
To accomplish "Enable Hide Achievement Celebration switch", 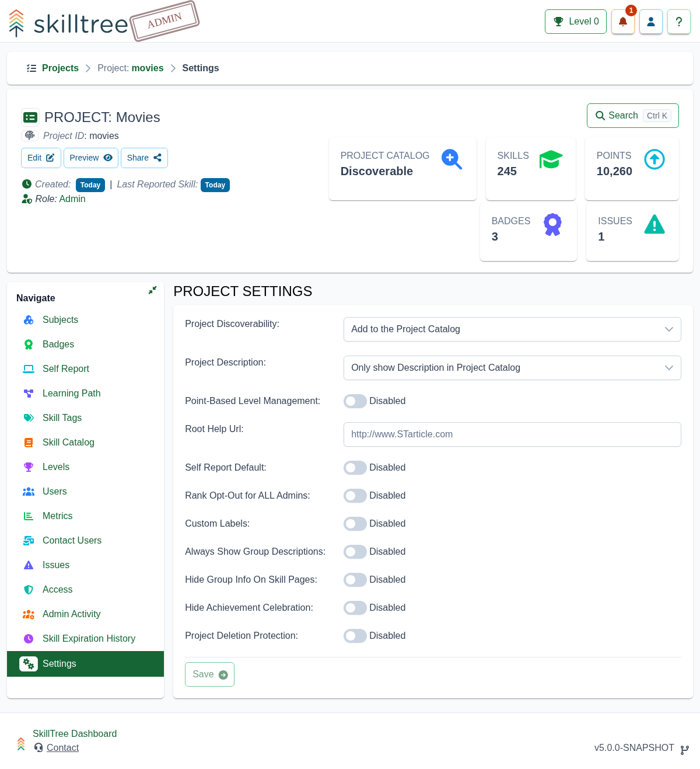I will pyautogui.click(x=355, y=608).
